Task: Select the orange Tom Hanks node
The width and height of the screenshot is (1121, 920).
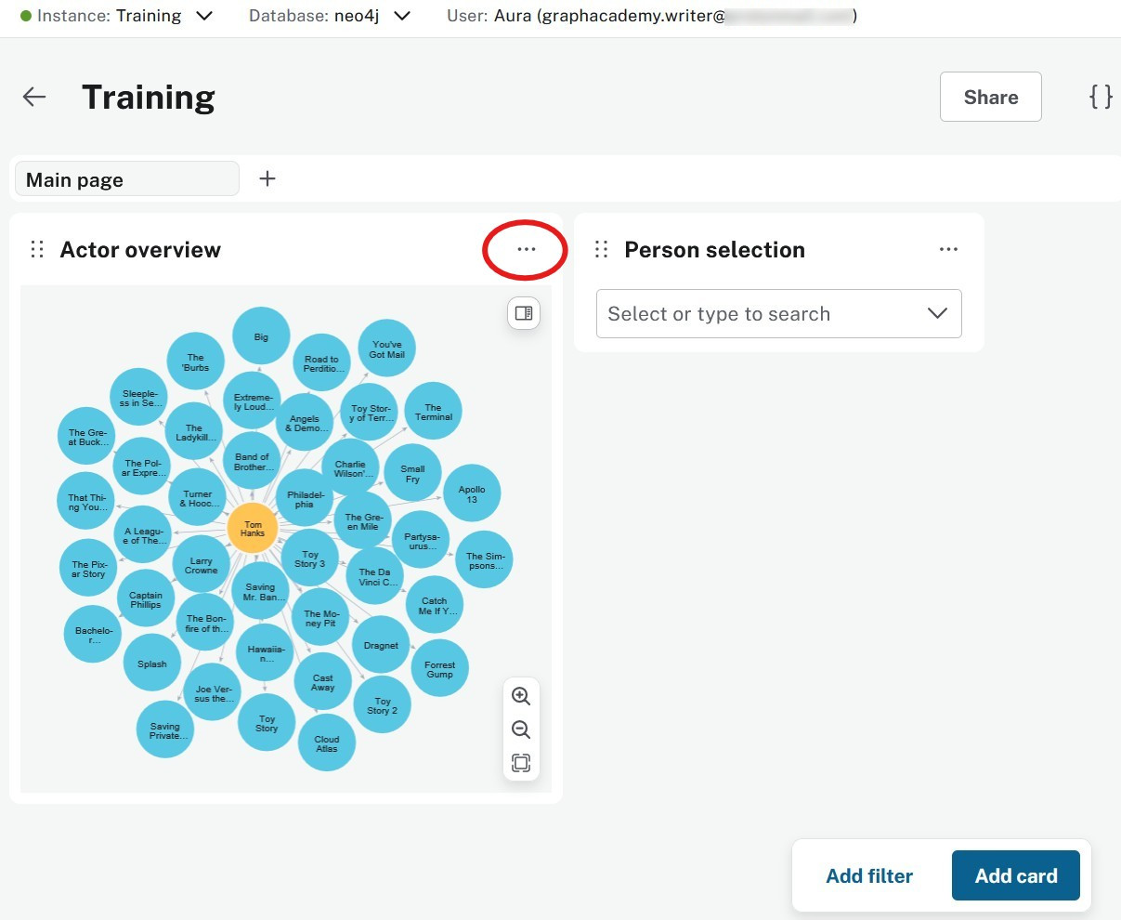Action: click(x=252, y=528)
